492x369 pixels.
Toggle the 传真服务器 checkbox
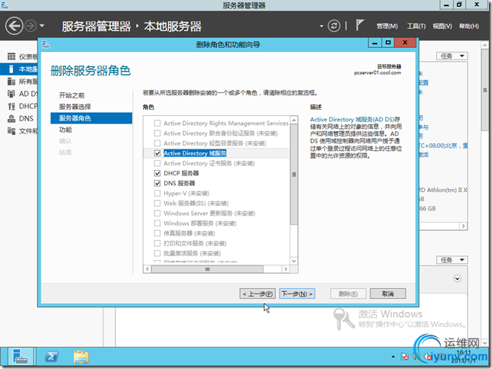click(x=157, y=233)
